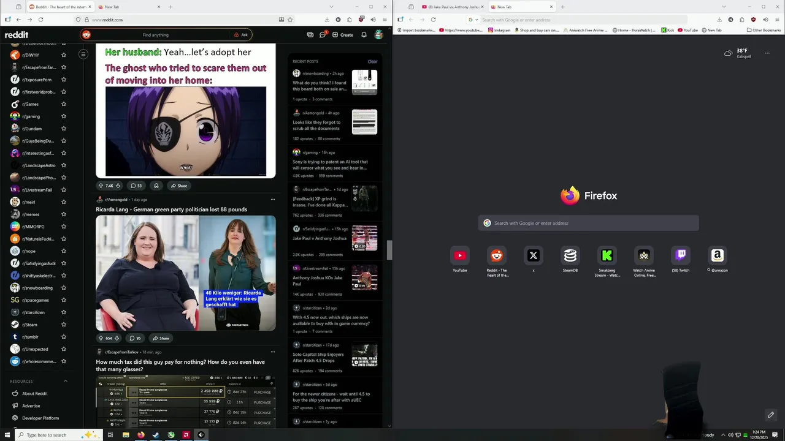Click Reddit page scrollbar thumb
This screenshot has height=441, width=785.
(389, 250)
